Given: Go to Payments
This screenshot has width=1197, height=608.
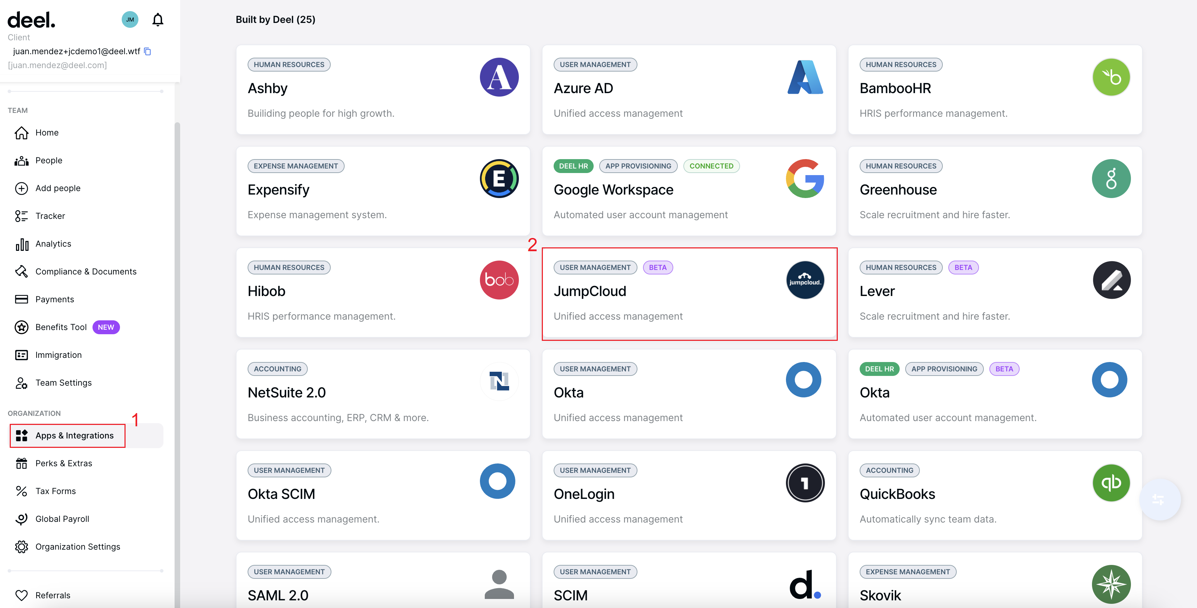Looking at the screenshot, I should tap(86, 300).
